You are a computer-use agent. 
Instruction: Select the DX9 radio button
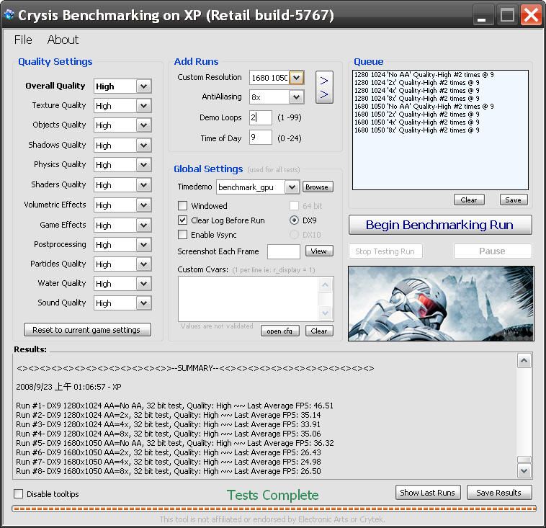pyautogui.click(x=294, y=220)
